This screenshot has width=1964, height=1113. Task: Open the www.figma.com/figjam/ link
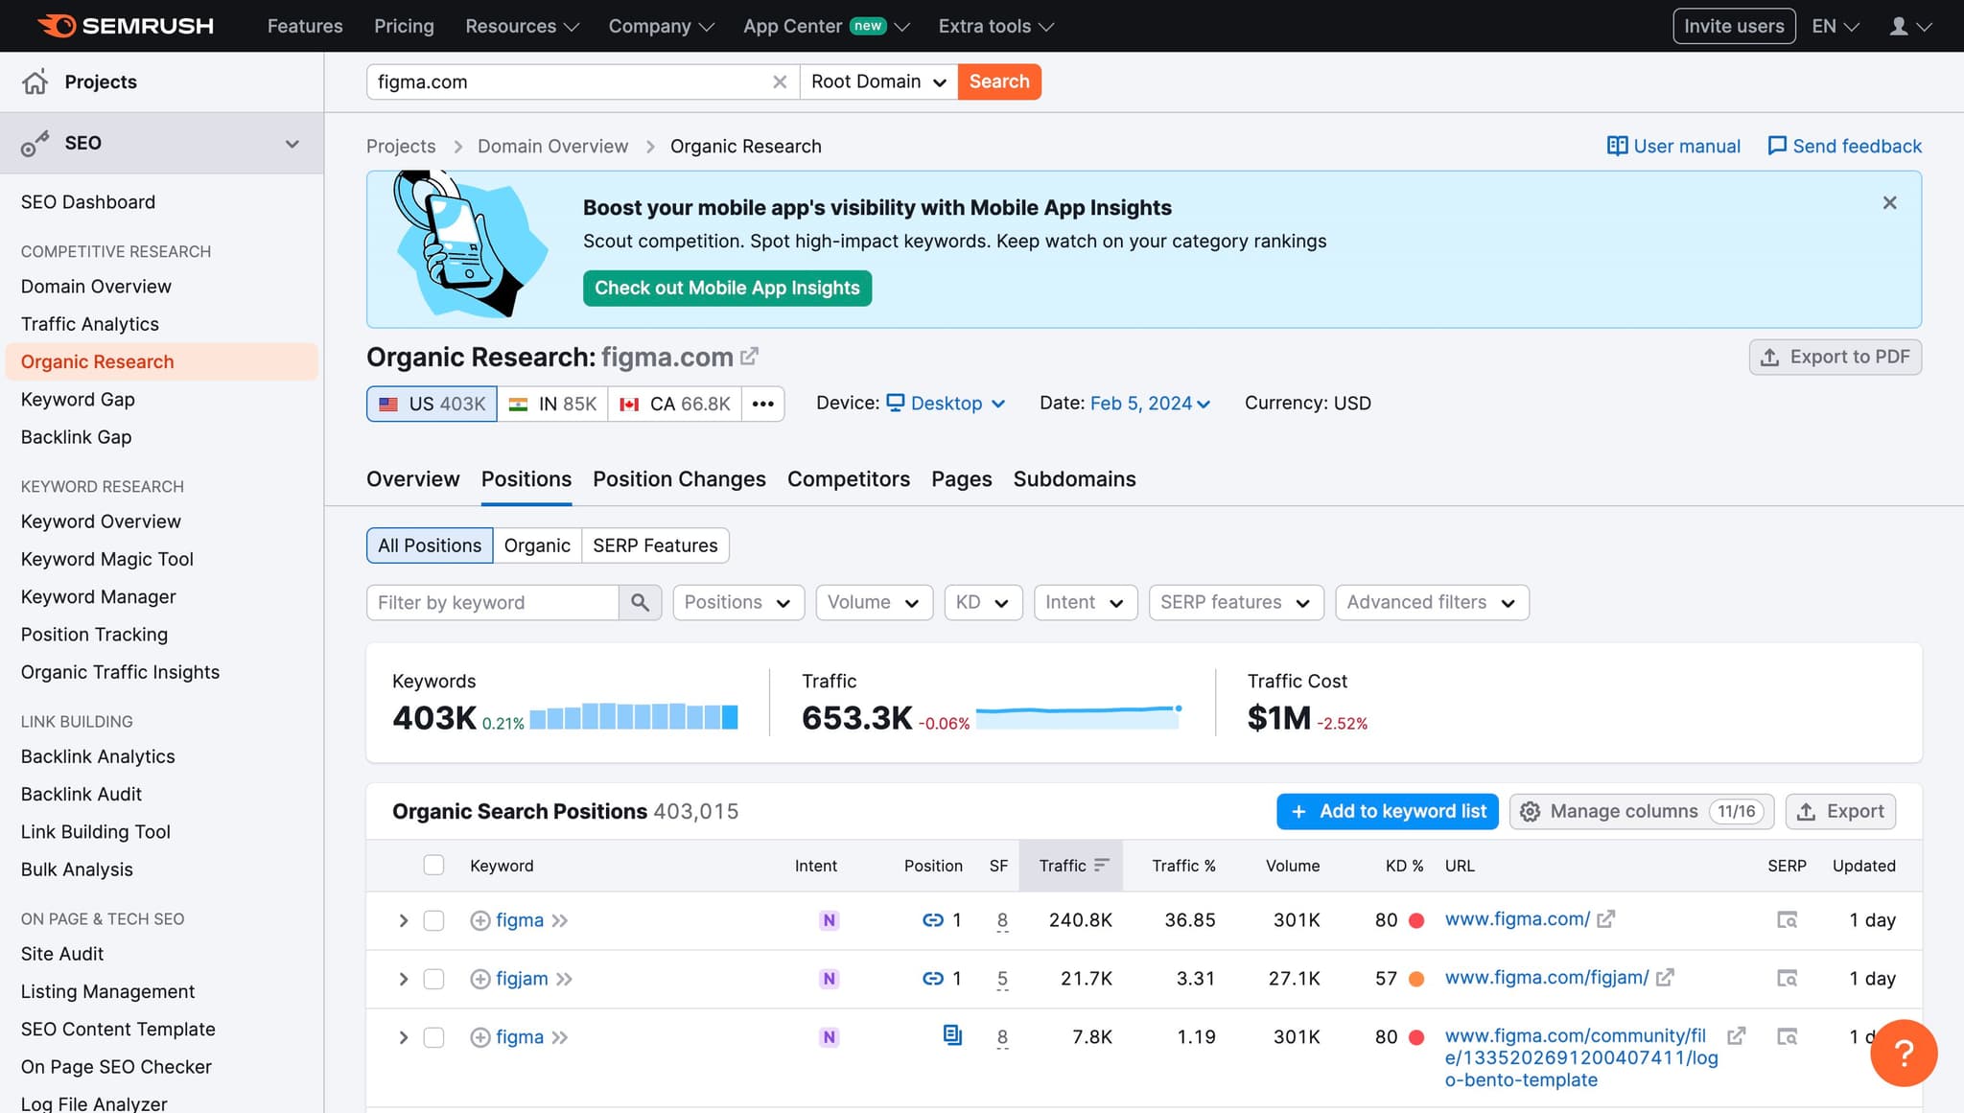click(x=1547, y=978)
